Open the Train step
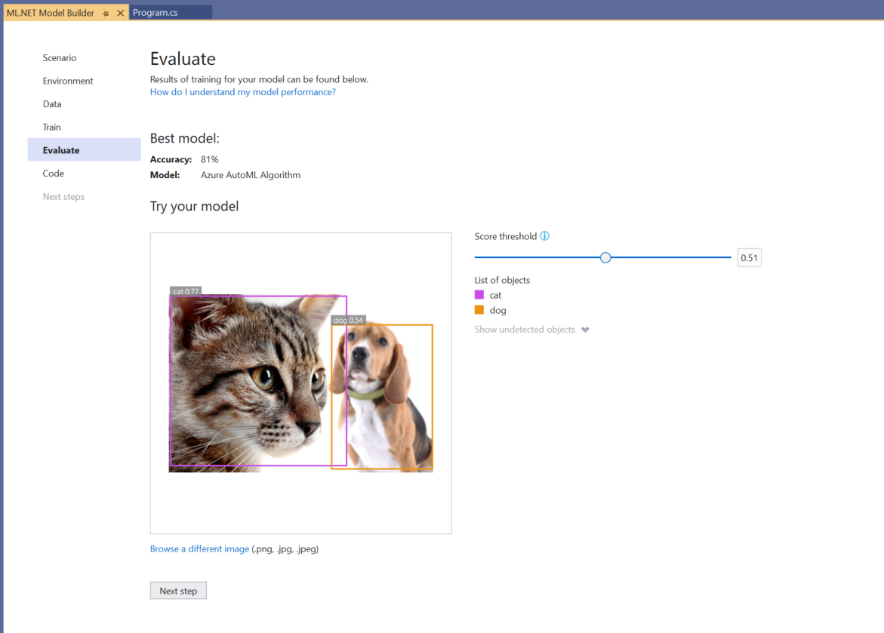Screen dimensions: 884x633 tap(51, 127)
